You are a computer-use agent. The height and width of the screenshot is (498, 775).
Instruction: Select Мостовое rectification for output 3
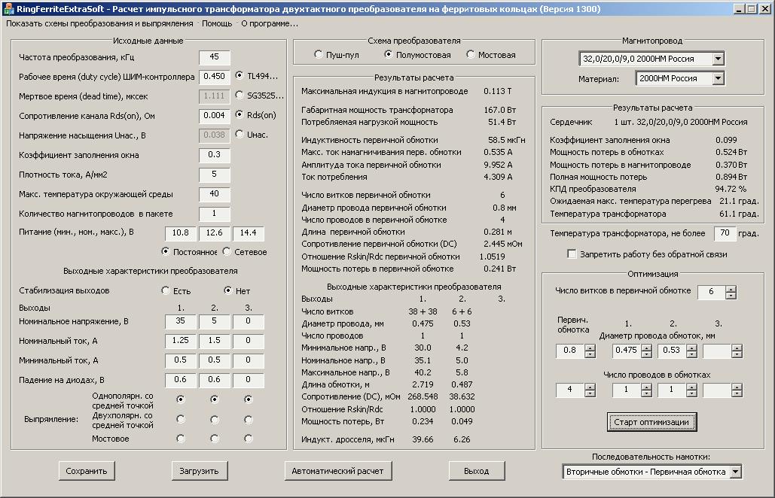click(x=248, y=439)
